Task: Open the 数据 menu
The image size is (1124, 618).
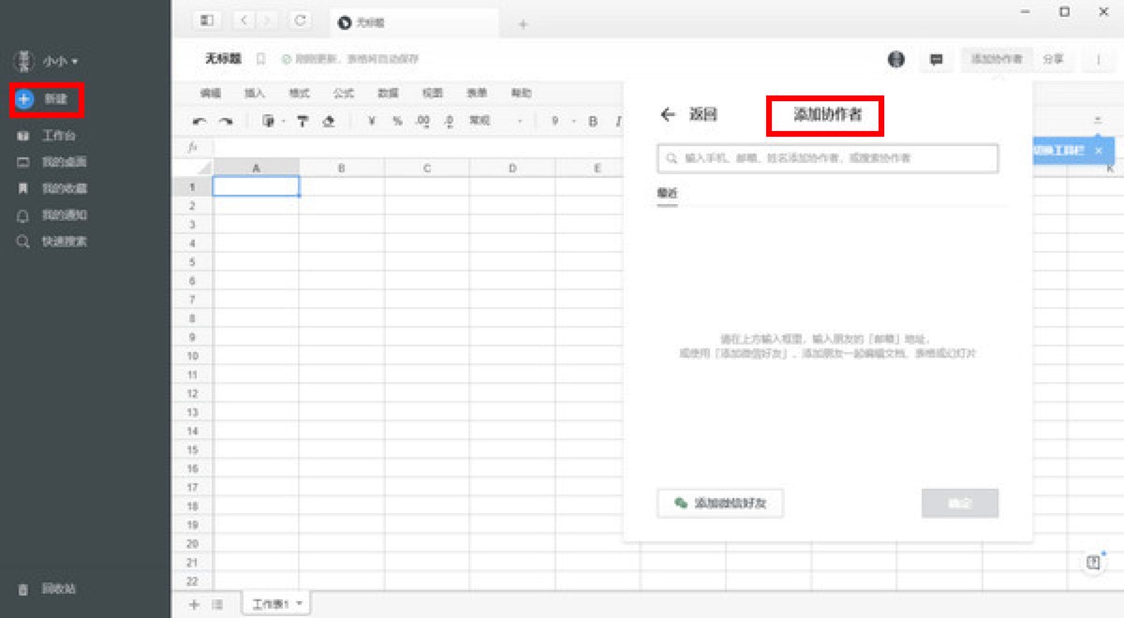Action: tap(388, 94)
